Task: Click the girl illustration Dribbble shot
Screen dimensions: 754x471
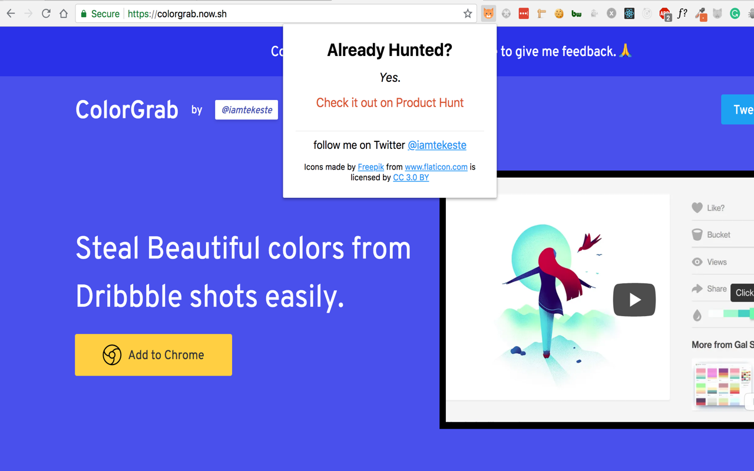Action: [x=557, y=297]
